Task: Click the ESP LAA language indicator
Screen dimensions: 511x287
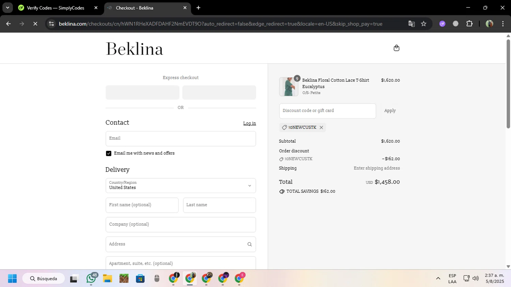Action: [452, 278]
